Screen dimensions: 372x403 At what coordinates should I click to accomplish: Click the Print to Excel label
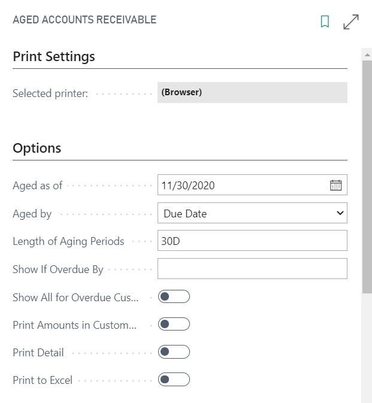coord(43,380)
